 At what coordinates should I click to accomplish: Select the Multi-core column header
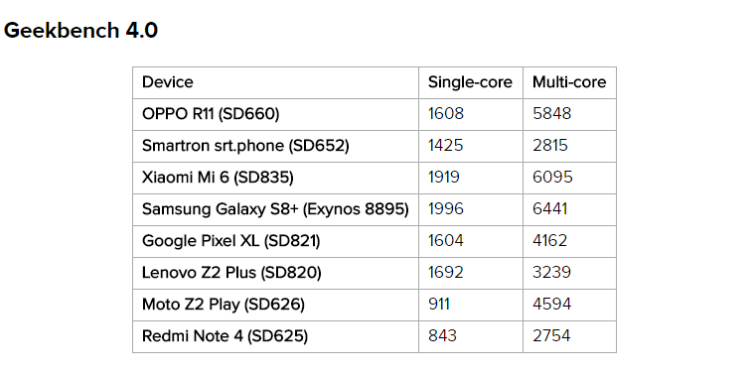[x=569, y=82]
